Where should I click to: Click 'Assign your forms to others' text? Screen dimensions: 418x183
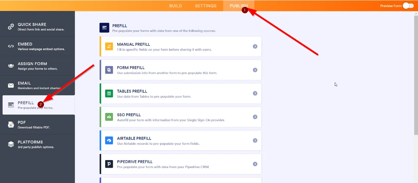tap(38, 69)
